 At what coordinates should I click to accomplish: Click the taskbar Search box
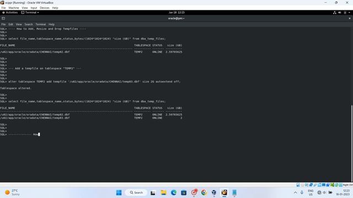pos(136,193)
